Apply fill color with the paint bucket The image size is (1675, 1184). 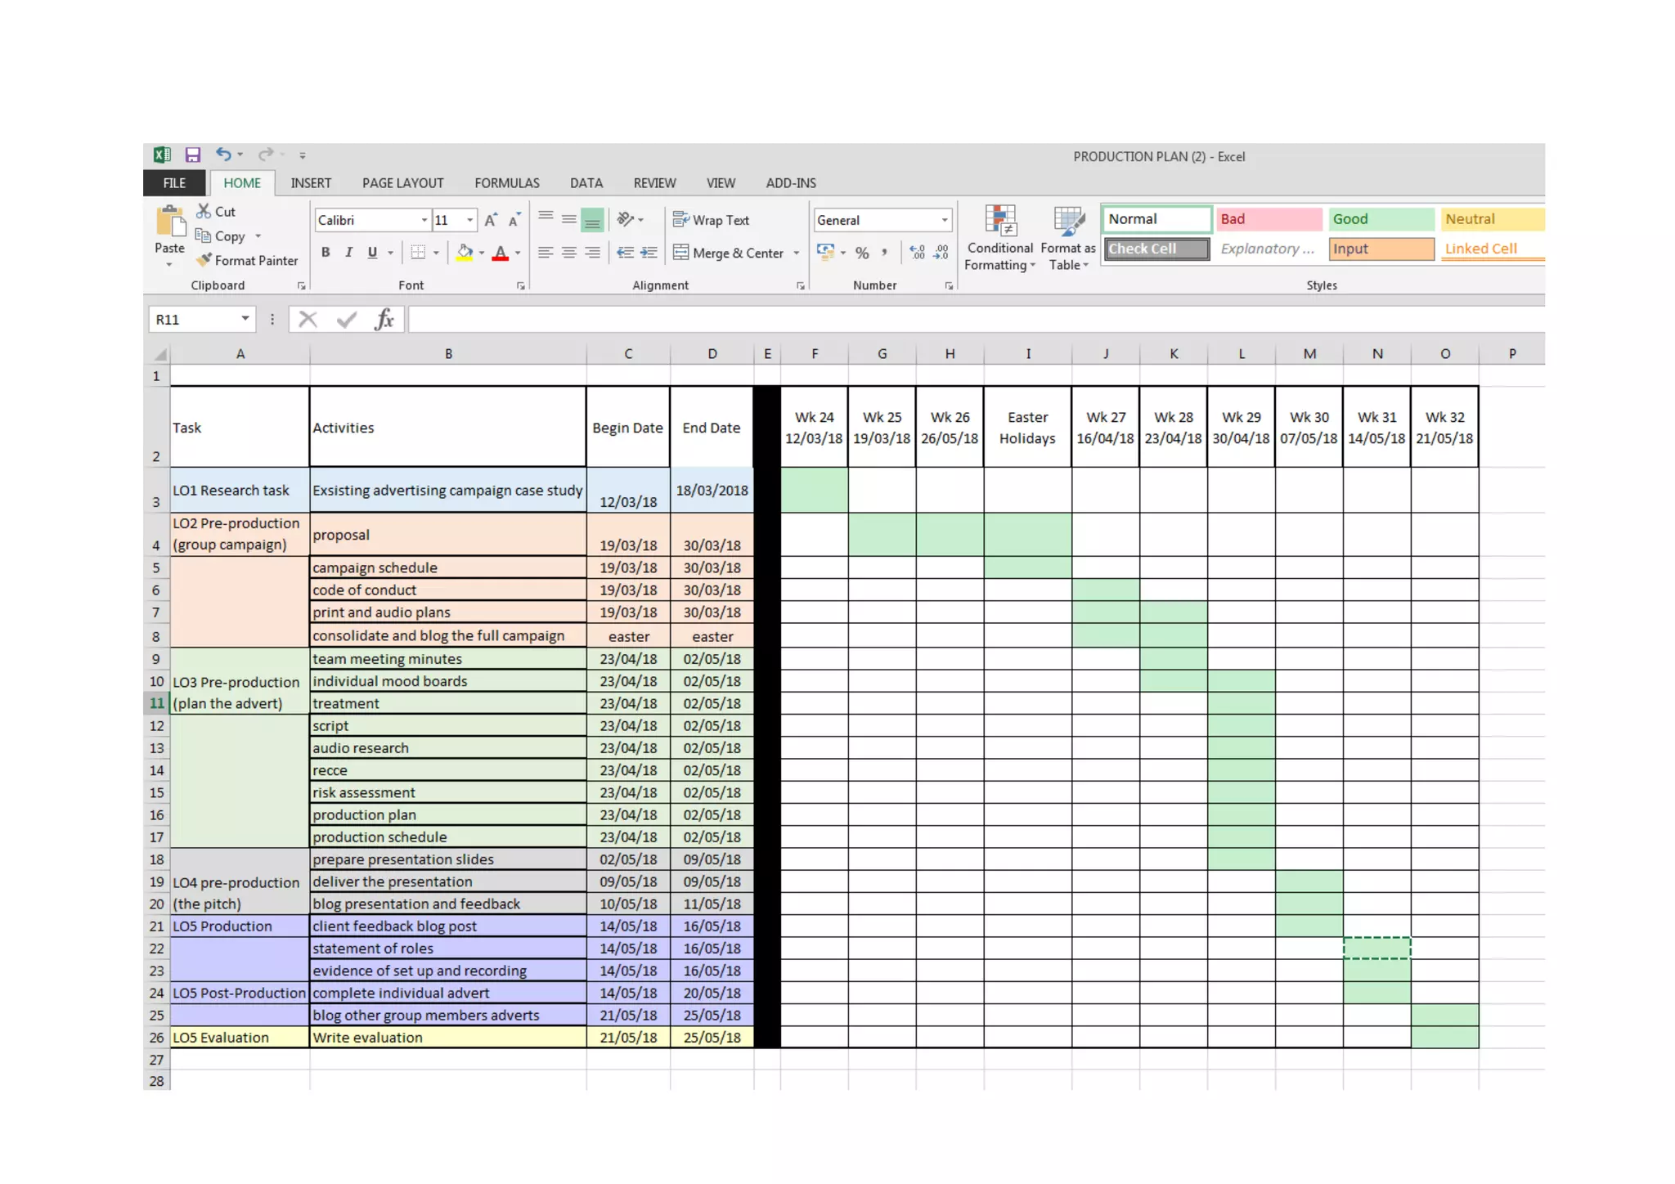point(465,253)
